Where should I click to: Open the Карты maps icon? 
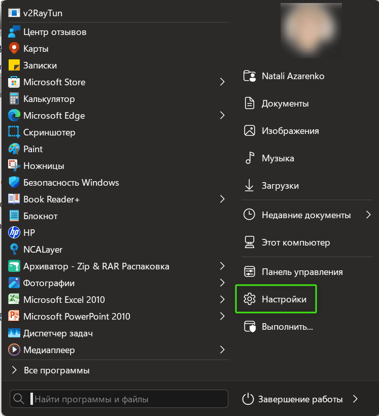point(14,49)
